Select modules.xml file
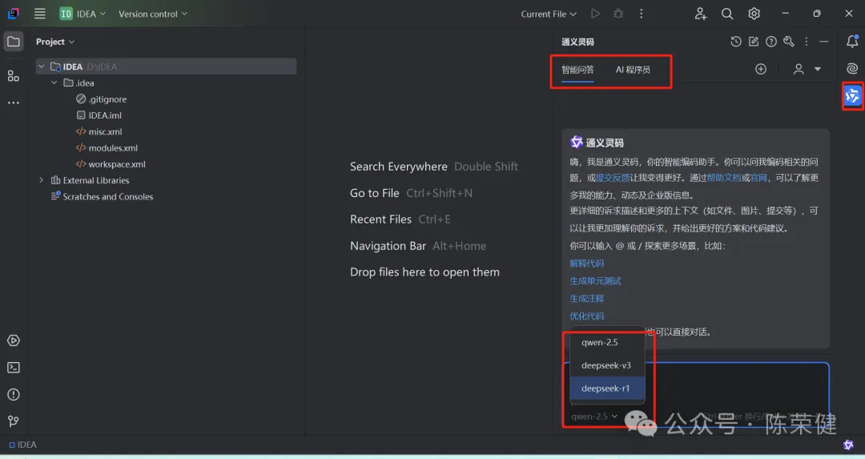 107,148
